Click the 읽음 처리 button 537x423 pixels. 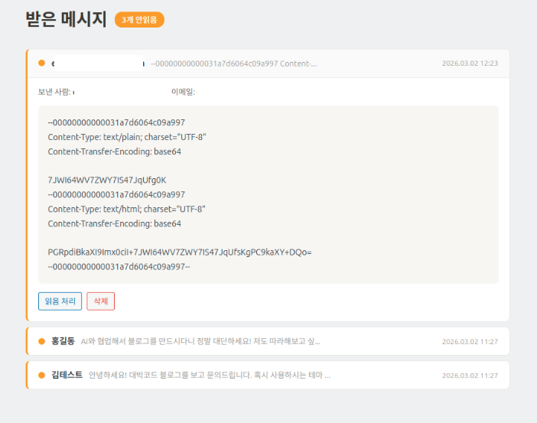(60, 301)
